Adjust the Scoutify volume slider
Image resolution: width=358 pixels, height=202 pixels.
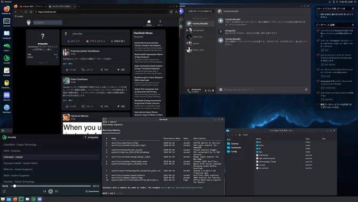click(x=94, y=191)
